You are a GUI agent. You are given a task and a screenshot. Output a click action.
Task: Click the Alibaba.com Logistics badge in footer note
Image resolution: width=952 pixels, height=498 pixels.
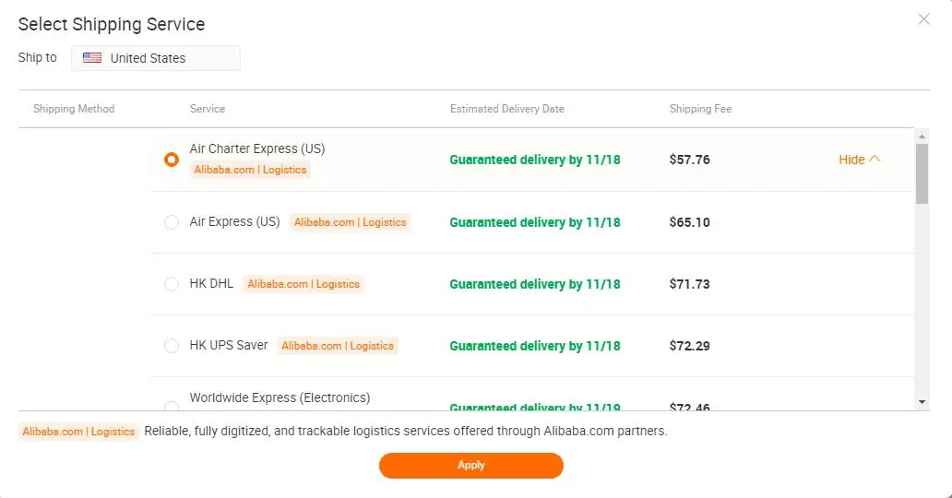pyautogui.click(x=78, y=432)
